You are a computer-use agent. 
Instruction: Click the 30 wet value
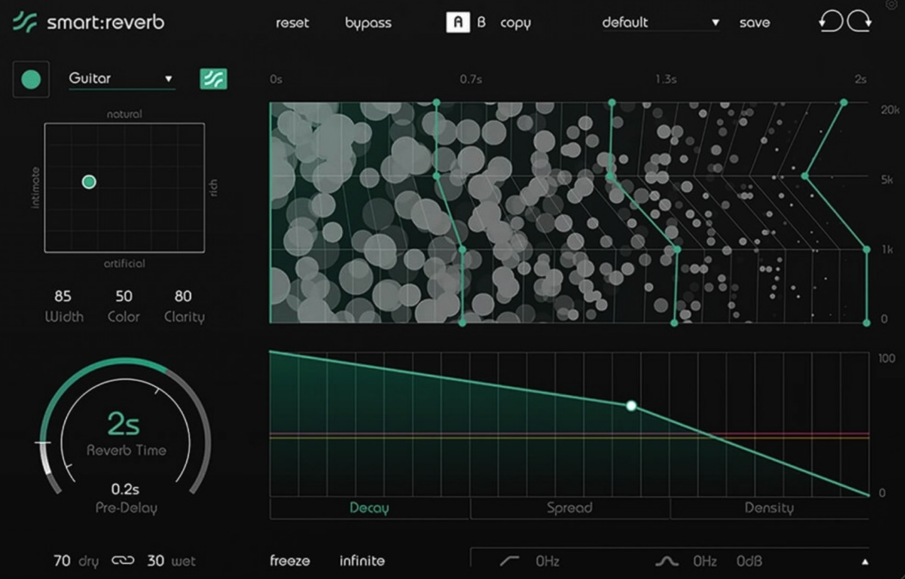tap(156, 560)
